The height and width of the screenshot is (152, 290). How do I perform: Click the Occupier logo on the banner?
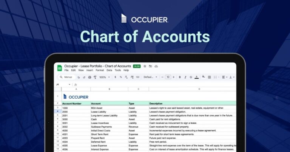145,19
